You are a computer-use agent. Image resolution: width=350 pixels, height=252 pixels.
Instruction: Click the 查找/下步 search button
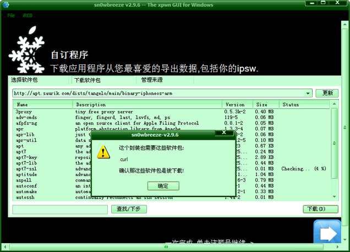point(129,209)
